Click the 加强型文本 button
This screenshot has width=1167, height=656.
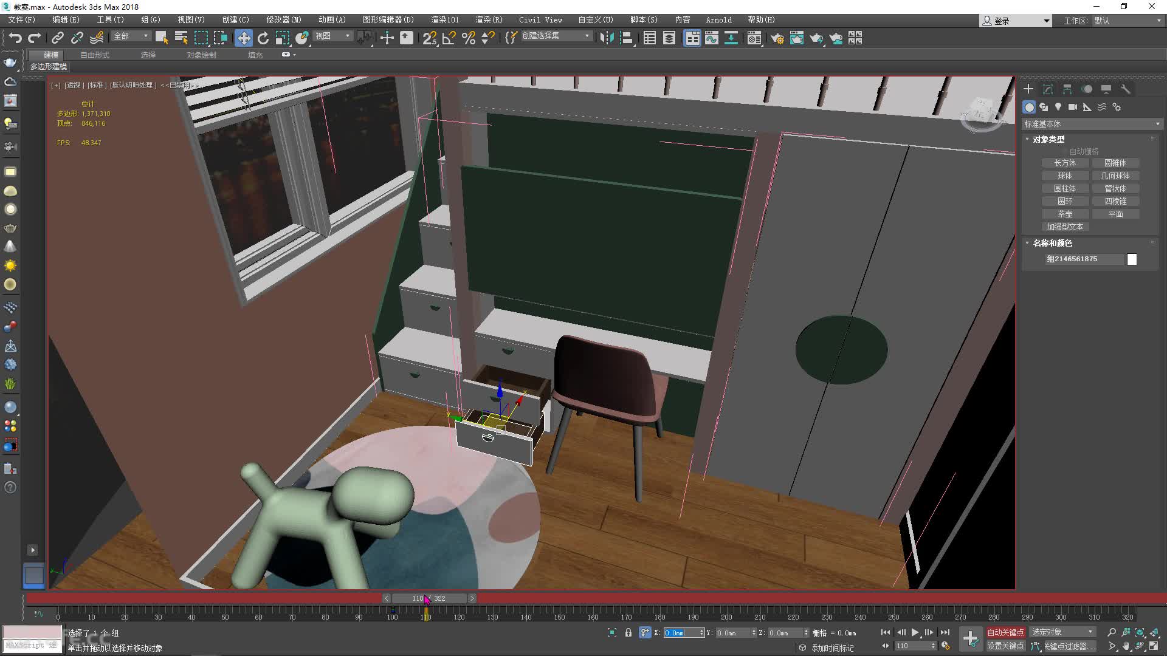coord(1065,227)
